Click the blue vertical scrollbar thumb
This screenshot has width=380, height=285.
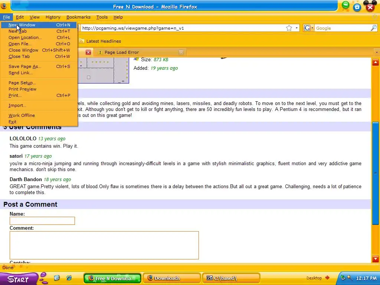coord(376,174)
